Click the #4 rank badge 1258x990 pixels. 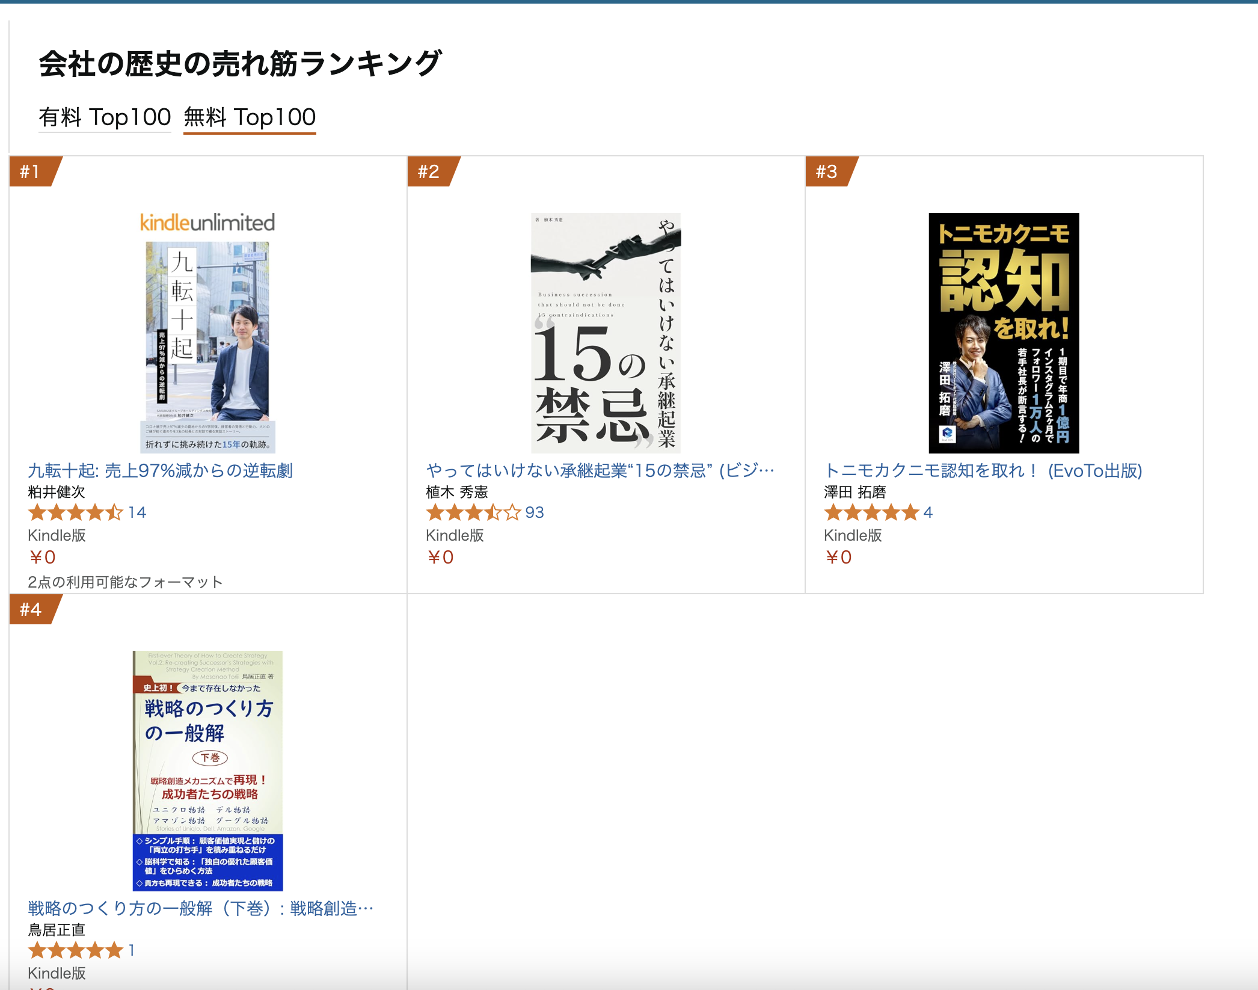(35, 609)
